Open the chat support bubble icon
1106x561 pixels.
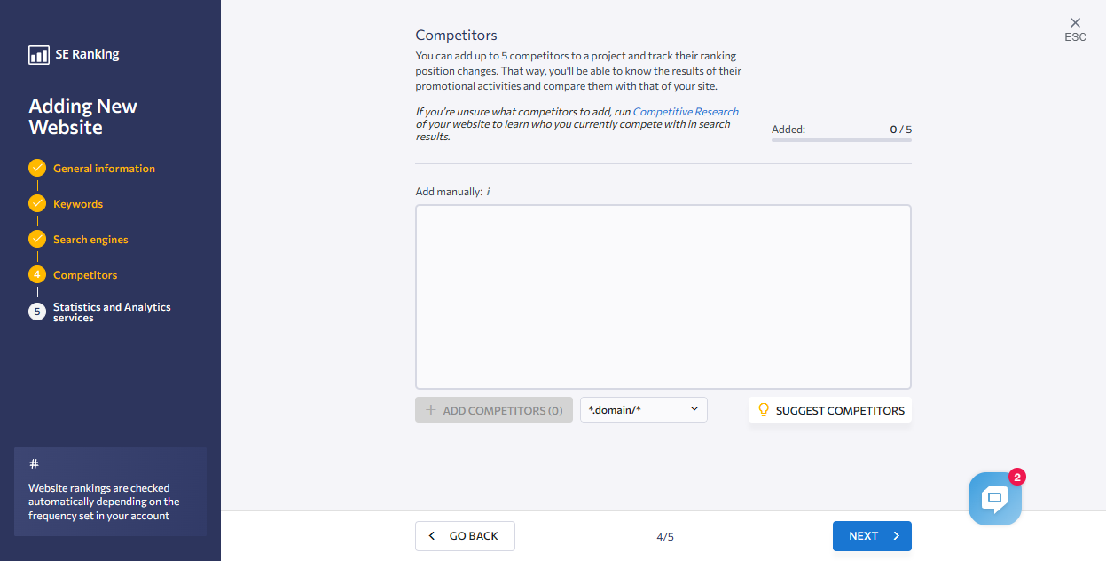point(995,499)
